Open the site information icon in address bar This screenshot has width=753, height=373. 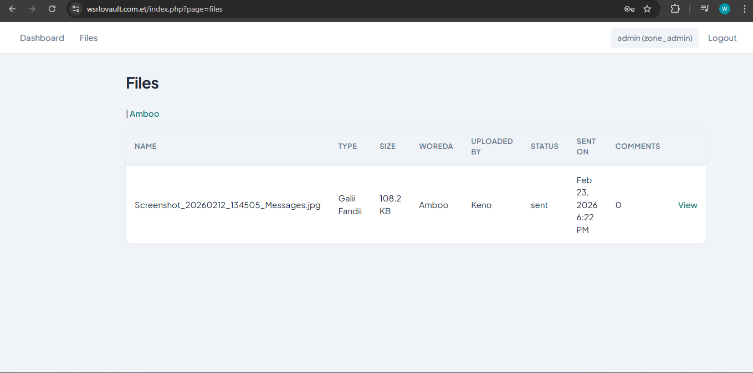(x=76, y=9)
